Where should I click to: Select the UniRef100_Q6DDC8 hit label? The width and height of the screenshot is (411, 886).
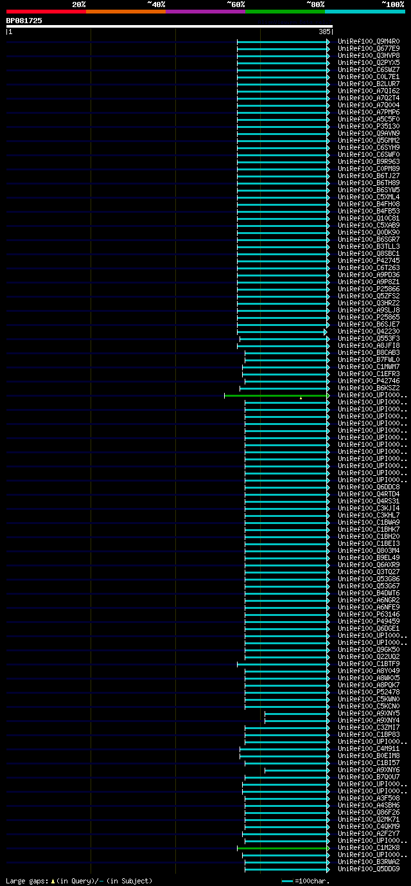(369, 487)
